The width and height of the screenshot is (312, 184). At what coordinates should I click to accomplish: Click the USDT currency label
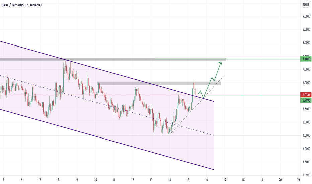pyautogui.click(x=306, y=5)
